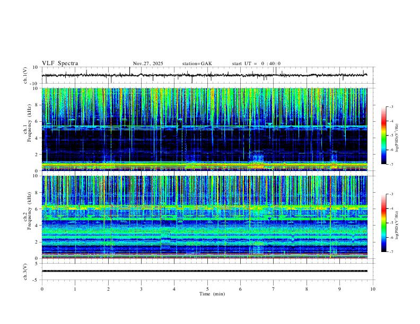Screen dimensions: 420x324
Task: Click the "6" kHz tick on ch.1 frequency axis
Action: coord(37,121)
